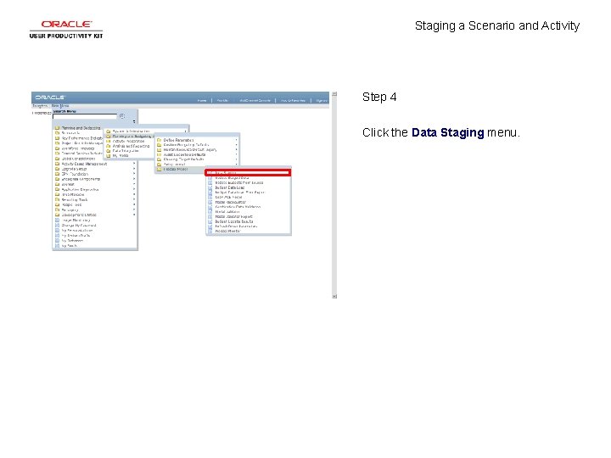Expand Planning Target Defaults submenu arrow
Image resolution: width=611 pixels, height=458 pixels.
[x=236, y=159]
